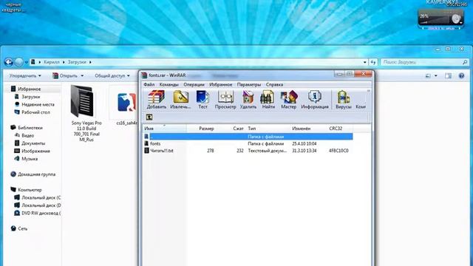Open the Просмотр (View) toolbar icon

point(225,100)
